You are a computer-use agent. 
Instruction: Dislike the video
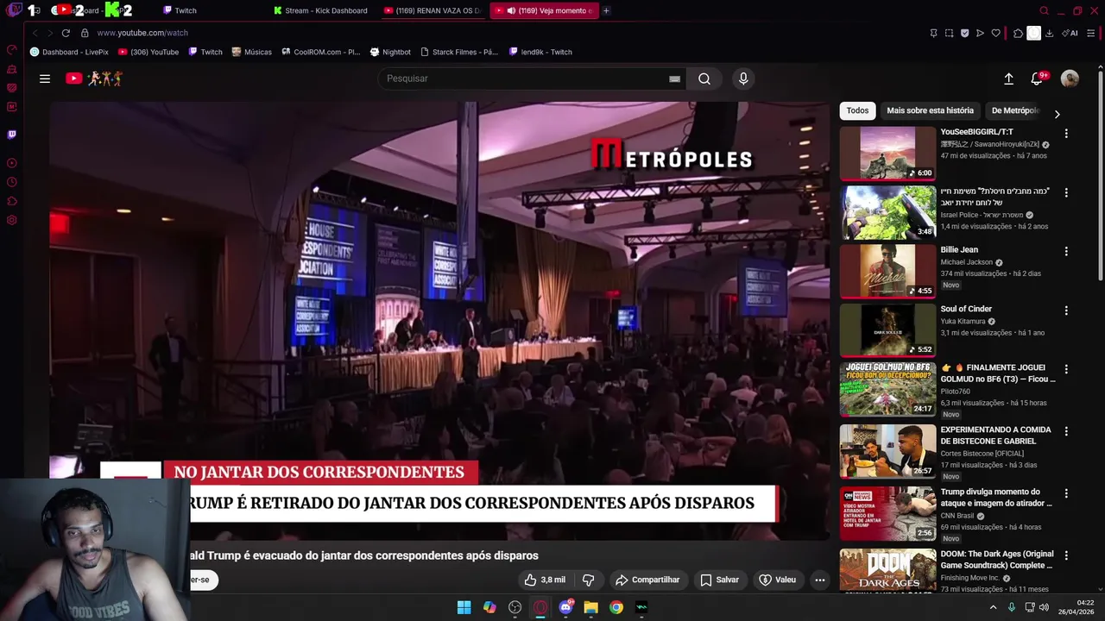pos(588,580)
